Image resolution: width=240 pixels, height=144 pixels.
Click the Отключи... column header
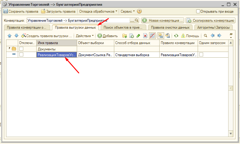(x=27, y=43)
